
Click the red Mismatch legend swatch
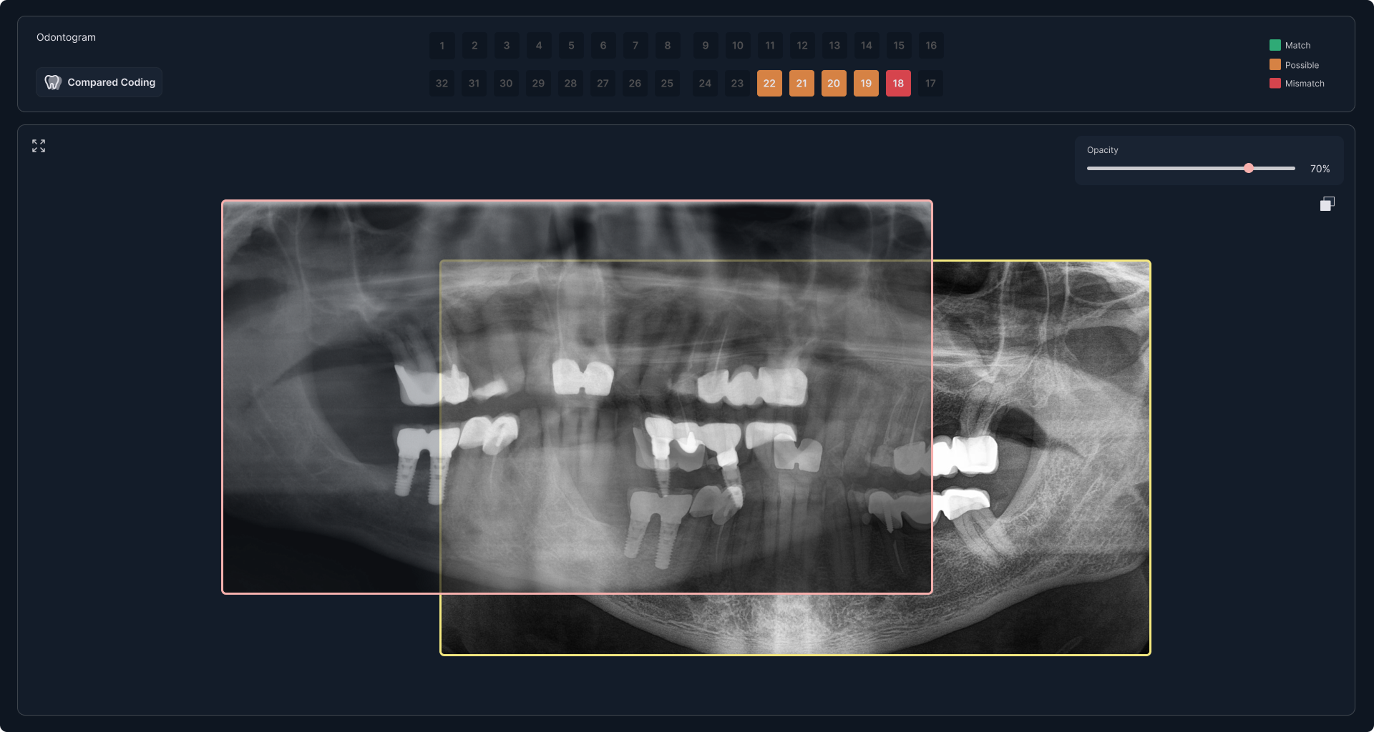tap(1275, 83)
